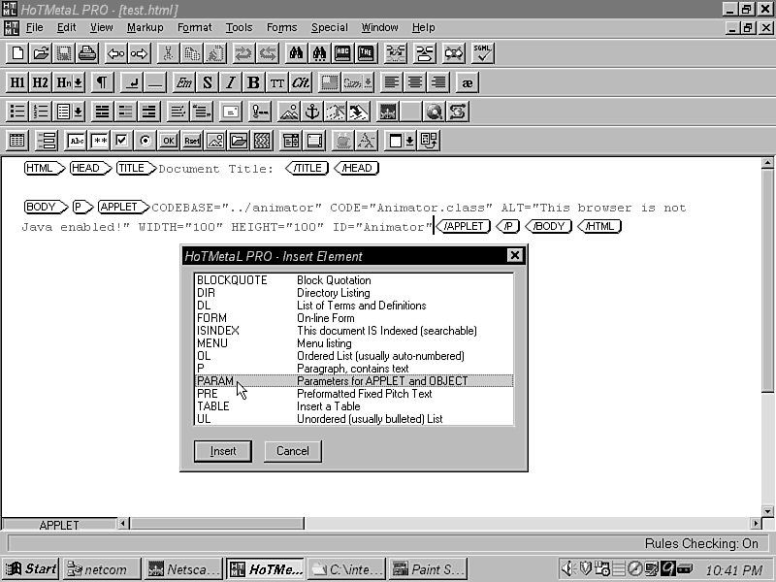Insert a line break with the return-arrow icon
Screen dimensions: 776x582
(132, 82)
